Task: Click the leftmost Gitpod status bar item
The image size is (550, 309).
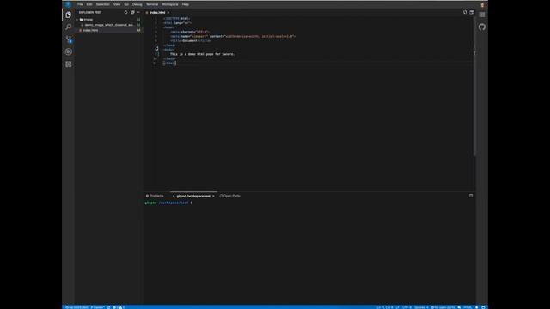Action: coord(76,307)
